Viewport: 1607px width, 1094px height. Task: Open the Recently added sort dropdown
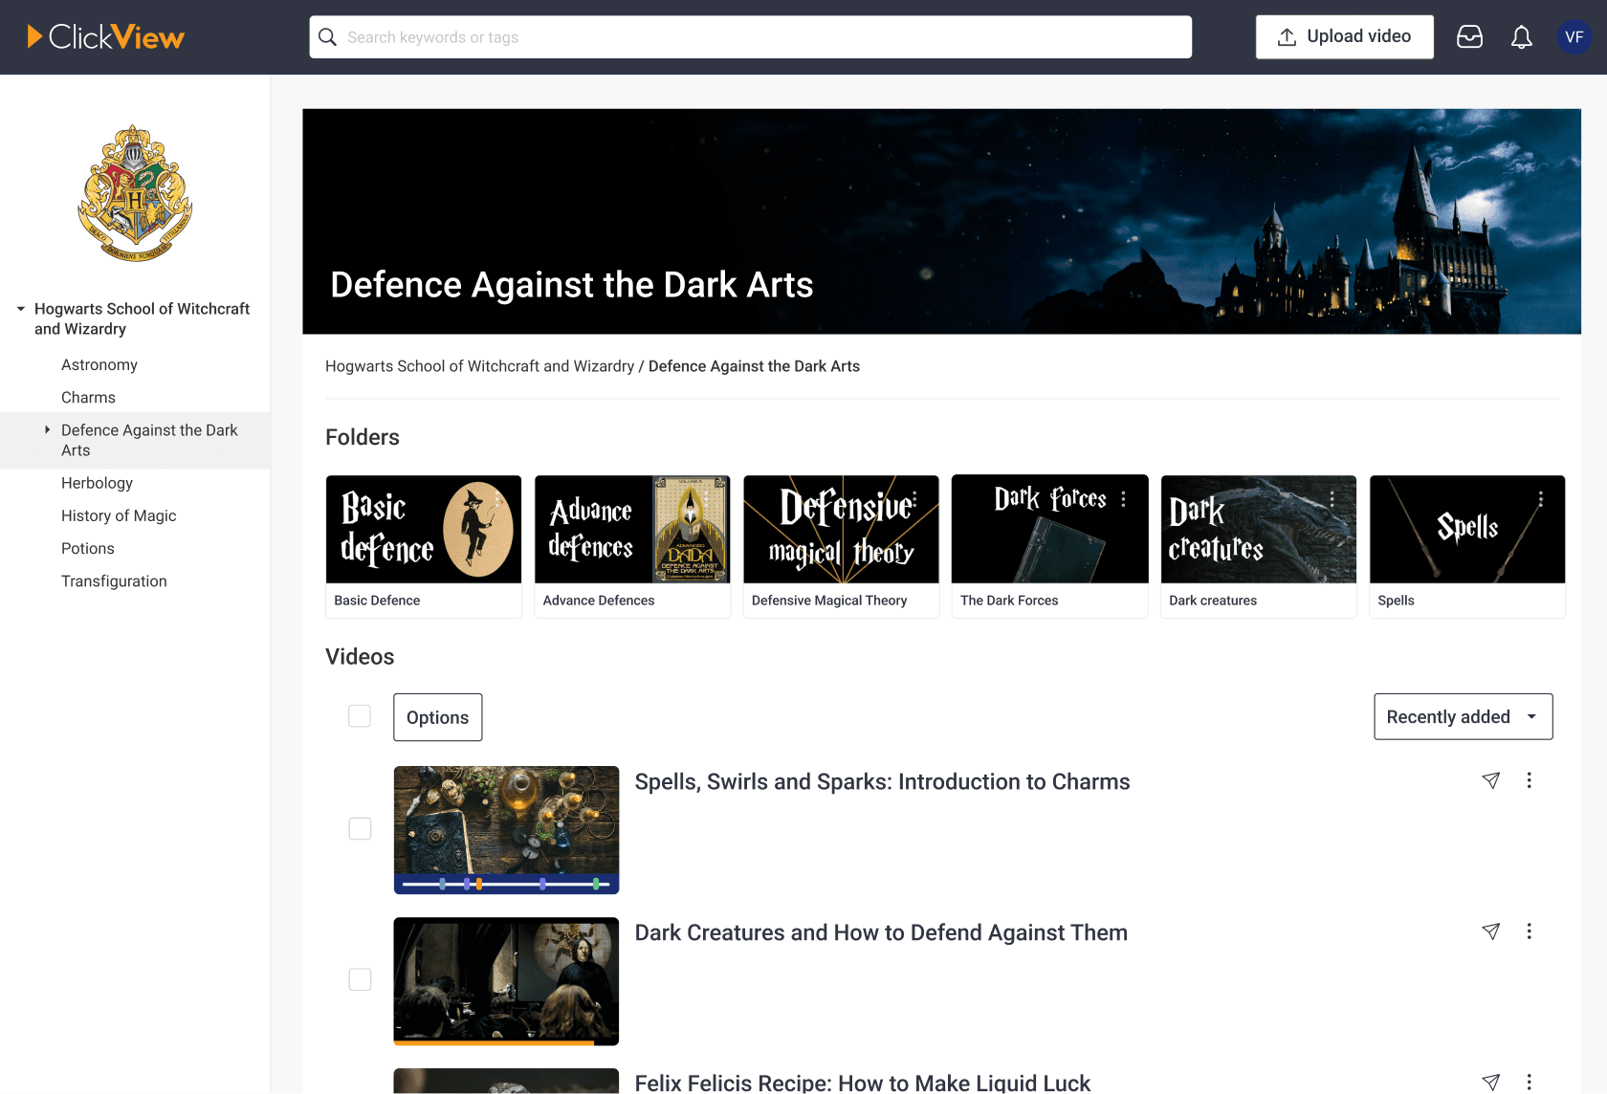pyautogui.click(x=1463, y=716)
